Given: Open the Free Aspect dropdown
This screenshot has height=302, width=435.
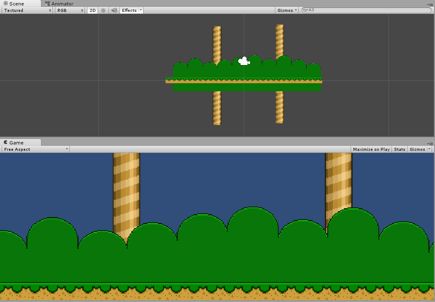Looking at the screenshot, I should 35,150.
